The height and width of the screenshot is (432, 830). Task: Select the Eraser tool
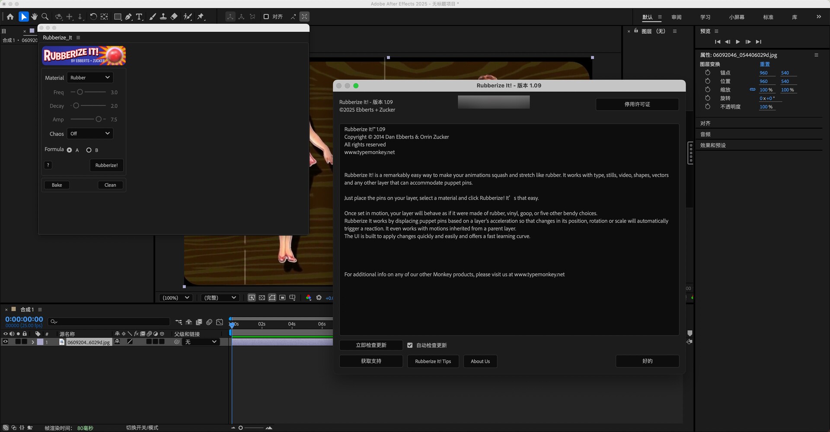pyautogui.click(x=174, y=17)
